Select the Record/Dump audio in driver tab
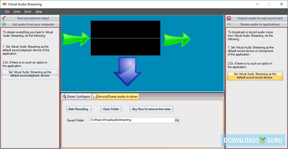Screen dimensions: 288x149 tap(116, 96)
